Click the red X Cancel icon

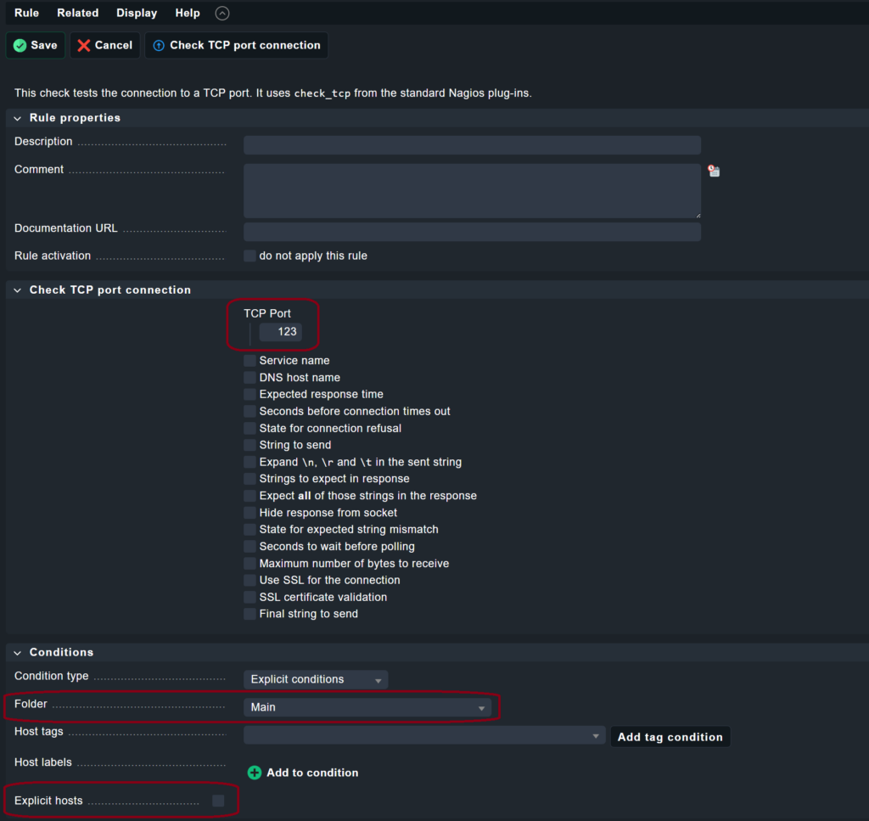click(84, 46)
